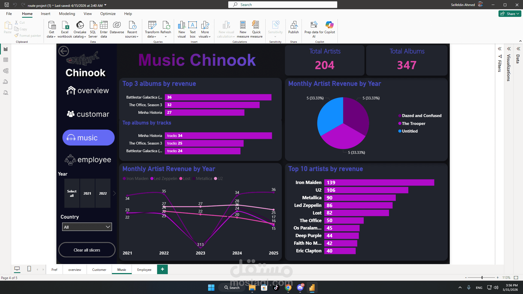Open DAX query view in left sidebar
This screenshot has width=523, height=294.
coord(6,82)
